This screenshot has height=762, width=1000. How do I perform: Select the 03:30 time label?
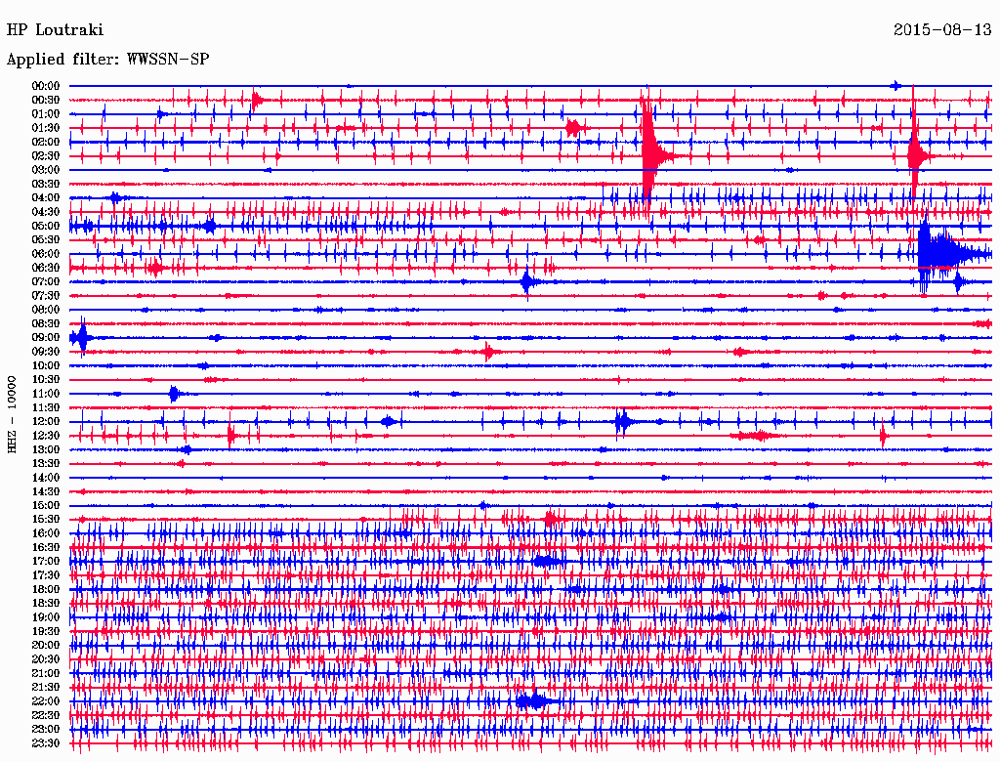(x=46, y=185)
